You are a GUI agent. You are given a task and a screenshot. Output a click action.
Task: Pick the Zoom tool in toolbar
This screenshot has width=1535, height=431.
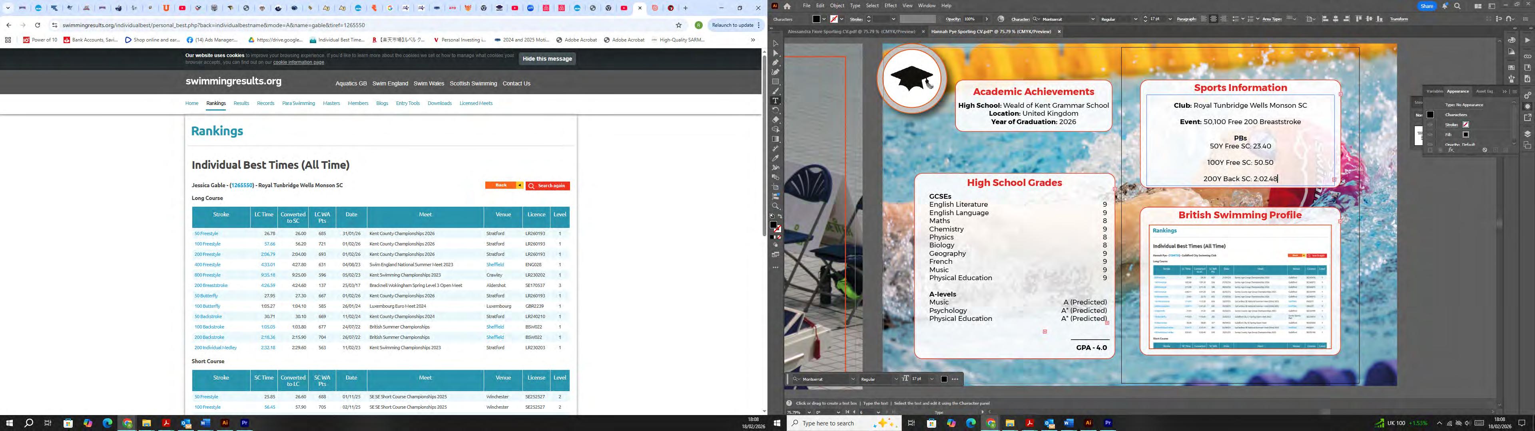coord(775,206)
